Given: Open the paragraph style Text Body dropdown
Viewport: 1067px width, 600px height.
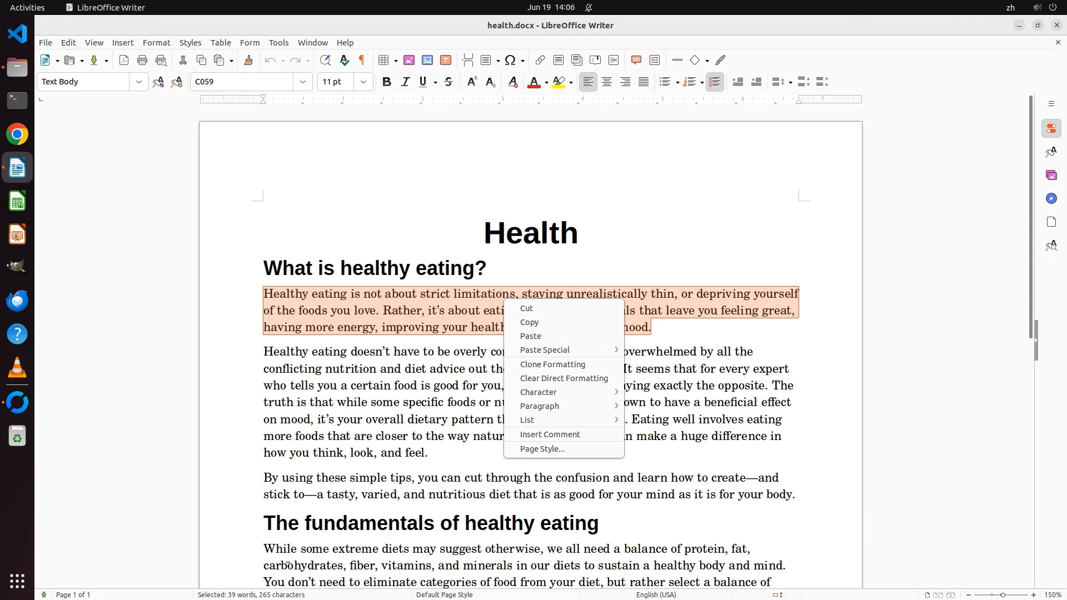Looking at the screenshot, I should tap(138, 82).
